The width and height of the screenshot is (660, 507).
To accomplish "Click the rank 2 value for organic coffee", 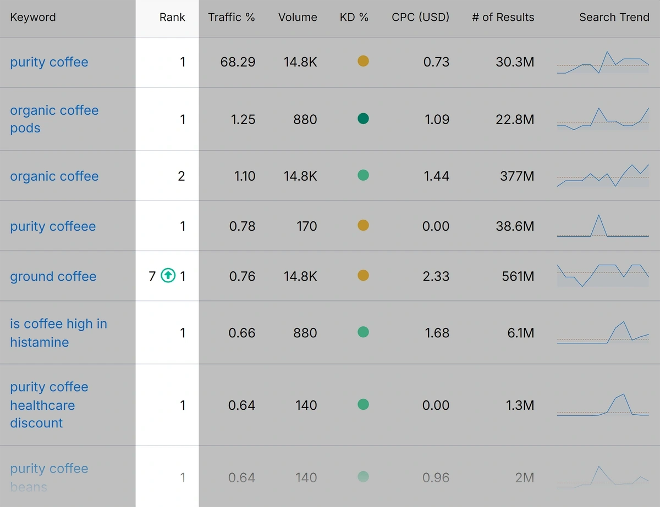I will point(182,176).
